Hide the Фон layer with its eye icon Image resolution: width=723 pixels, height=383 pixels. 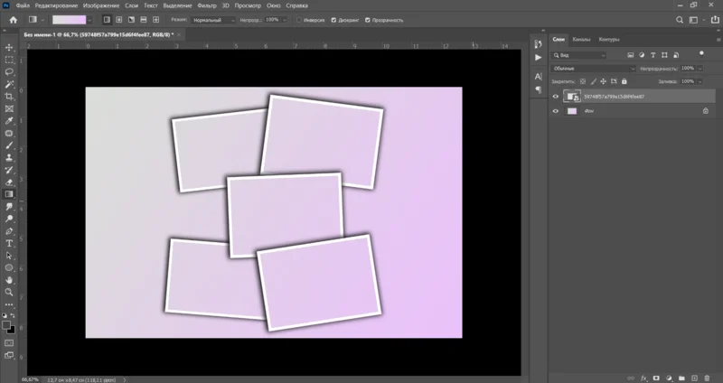point(556,111)
